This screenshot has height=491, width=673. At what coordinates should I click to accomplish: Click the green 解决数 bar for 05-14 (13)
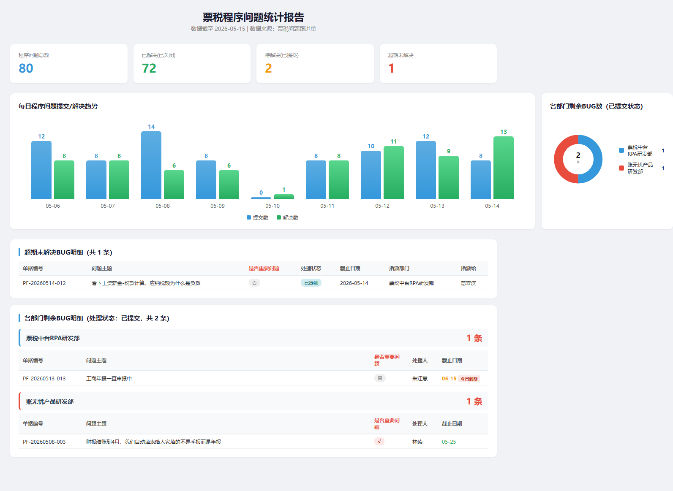(504, 168)
